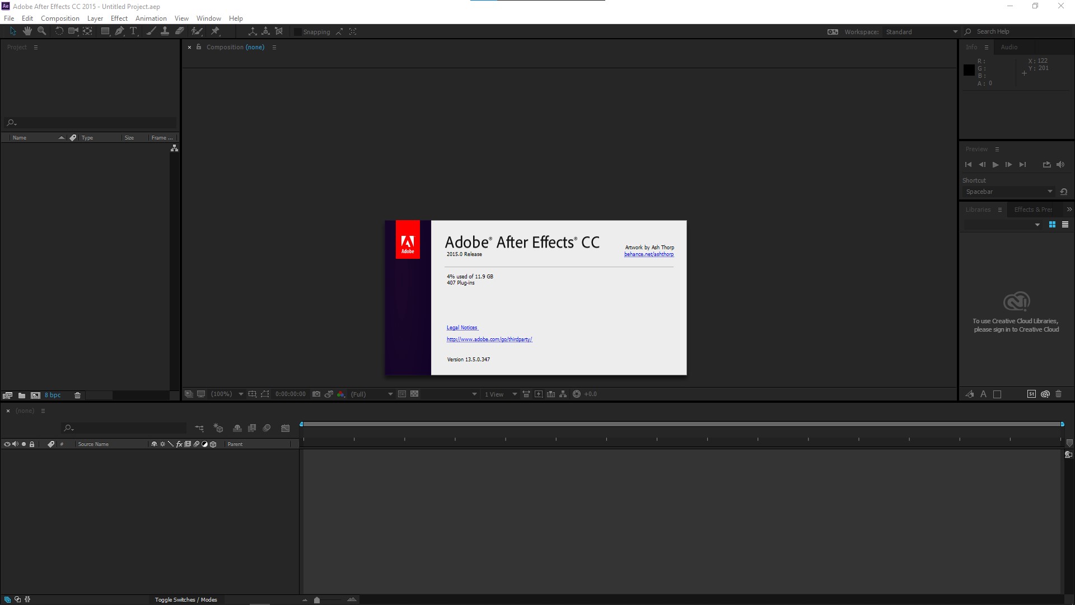Open the Spacebar shortcut dropdown
This screenshot has height=605, width=1075.
click(1008, 192)
